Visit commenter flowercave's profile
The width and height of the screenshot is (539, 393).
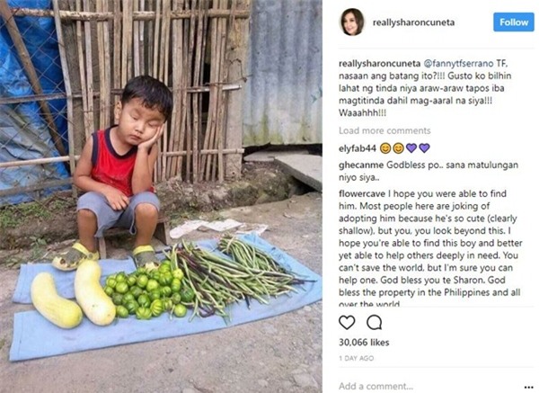[364, 193]
